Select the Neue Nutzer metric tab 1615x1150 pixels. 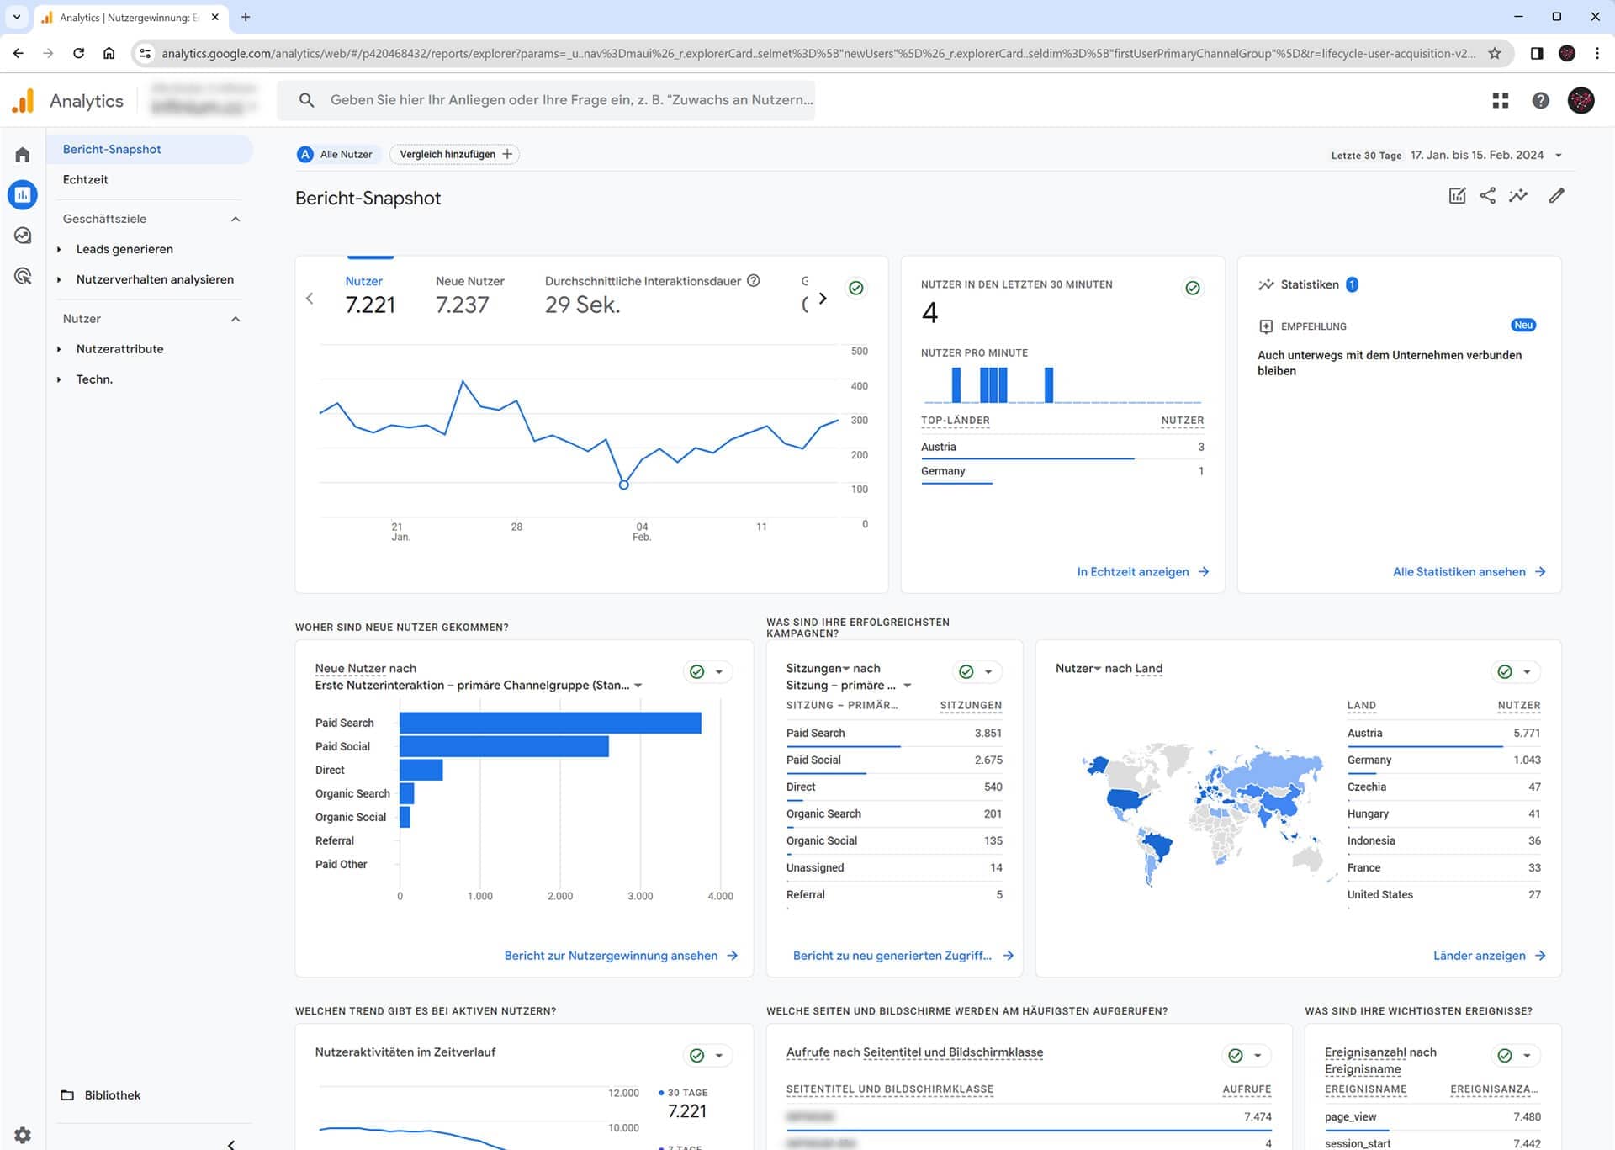tap(470, 295)
